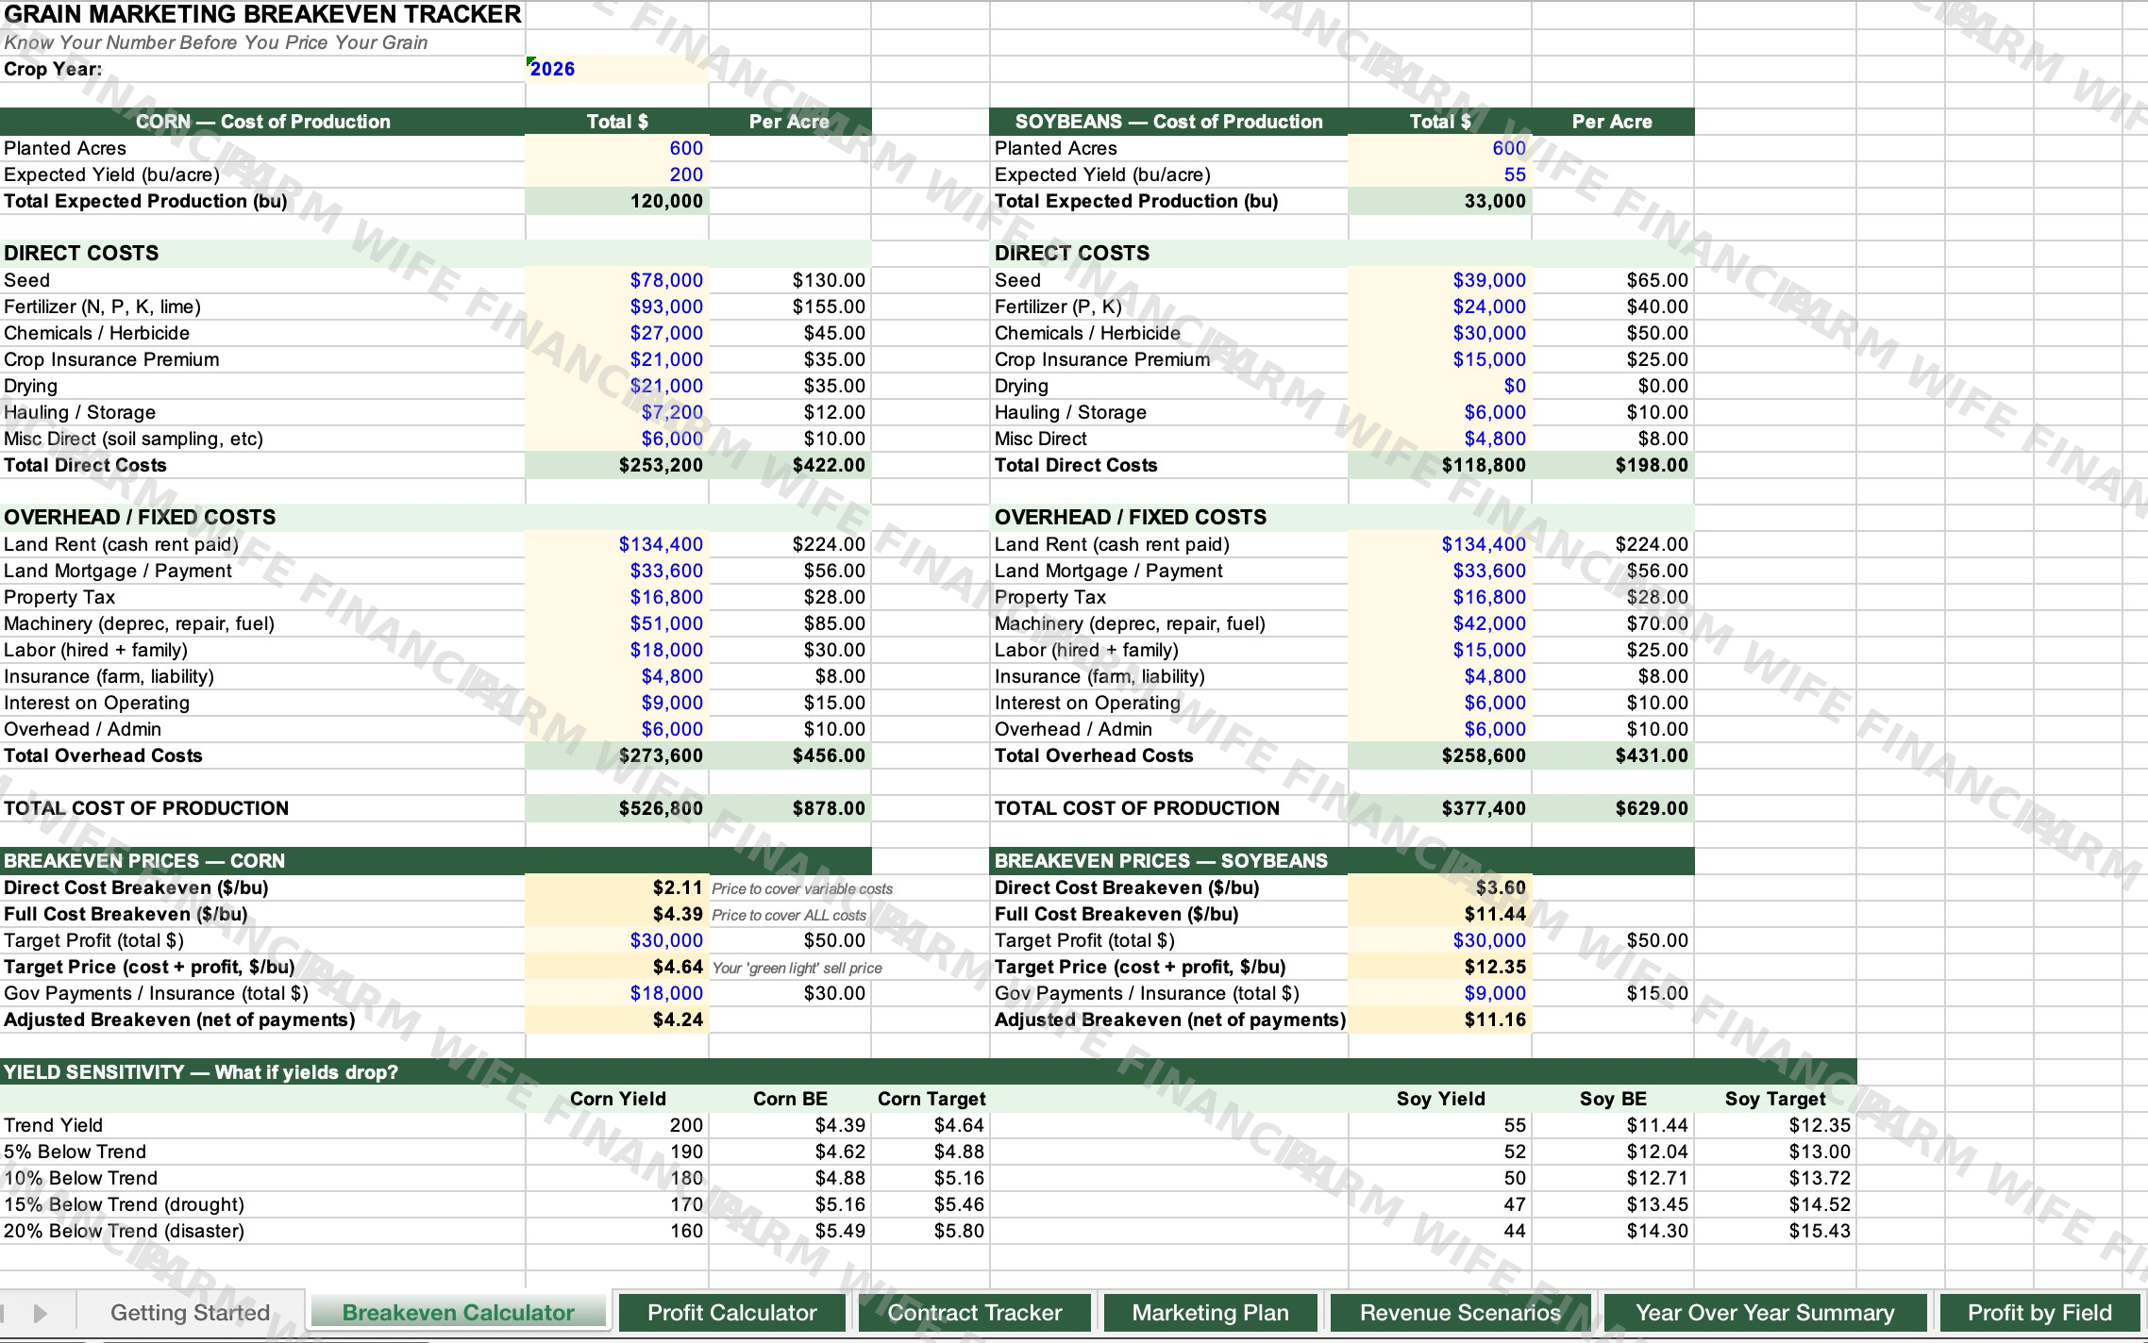Click soybean Total Direct Costs $118,800

pos(1439,465)
